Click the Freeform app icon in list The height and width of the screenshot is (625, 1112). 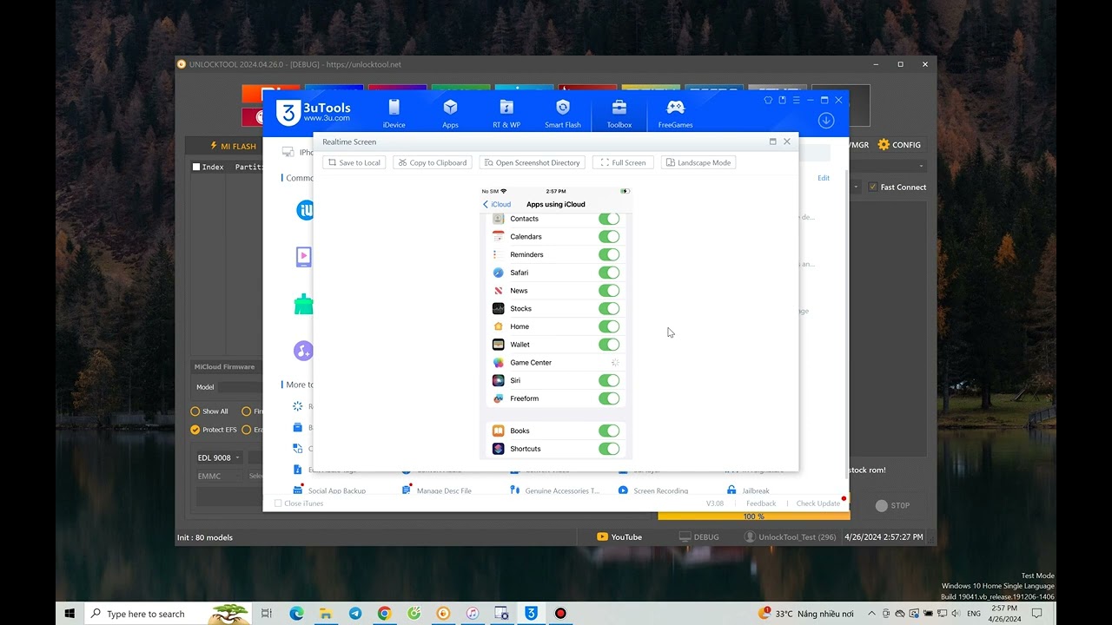pos(499,398)
